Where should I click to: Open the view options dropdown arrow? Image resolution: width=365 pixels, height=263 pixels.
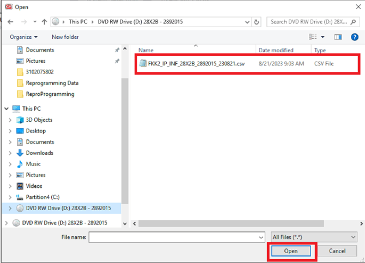point(323,37)
